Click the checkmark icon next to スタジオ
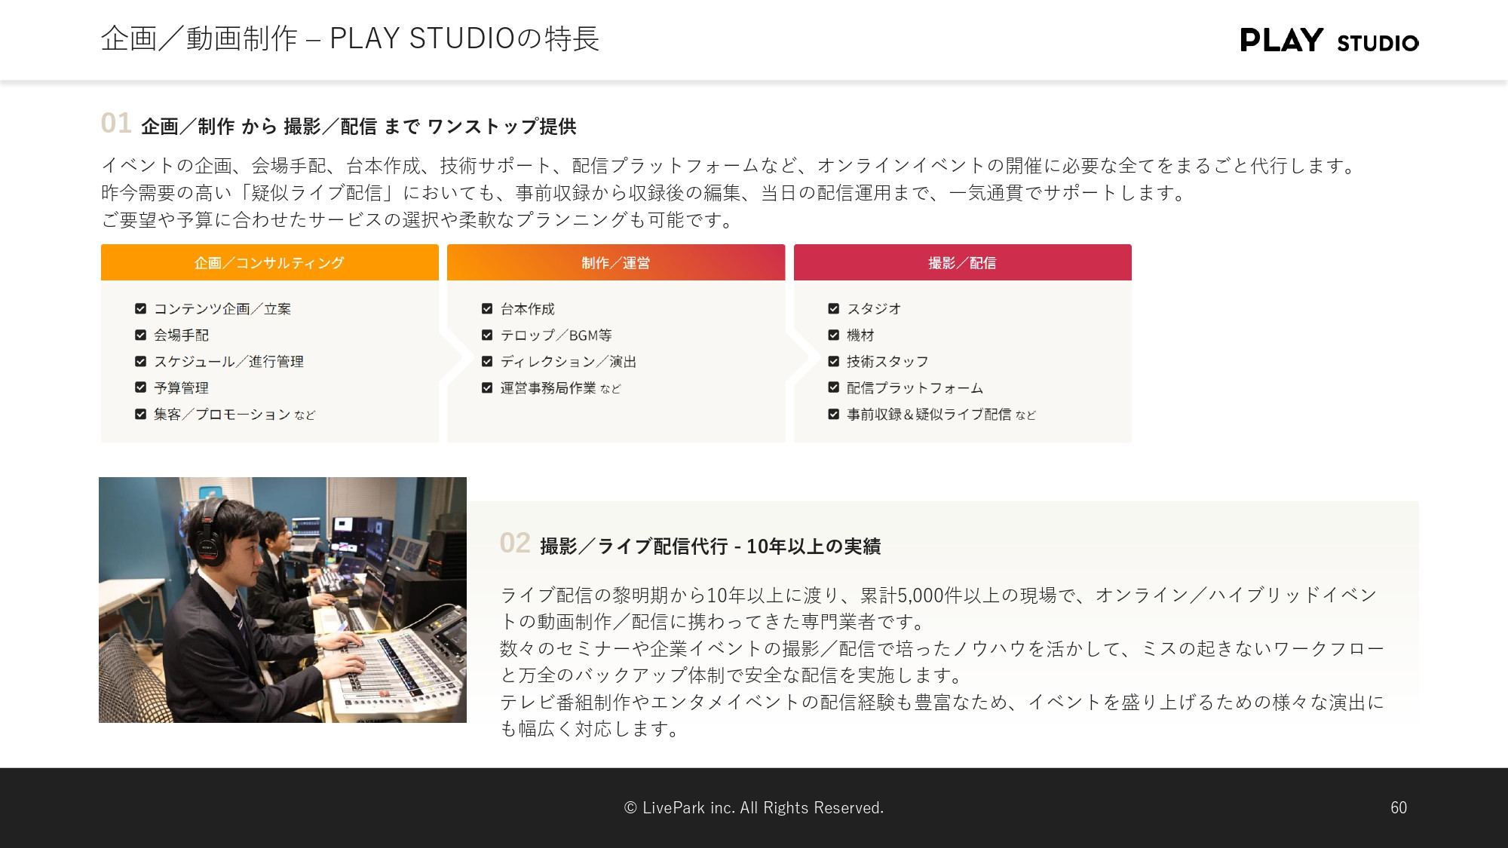 click(x=833, y=308)
